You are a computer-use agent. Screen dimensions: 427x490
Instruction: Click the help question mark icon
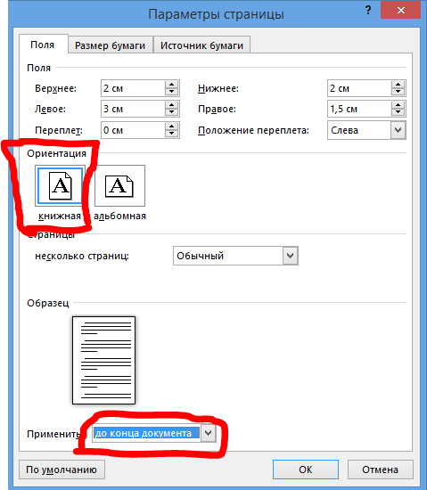(x=368, y=10)
